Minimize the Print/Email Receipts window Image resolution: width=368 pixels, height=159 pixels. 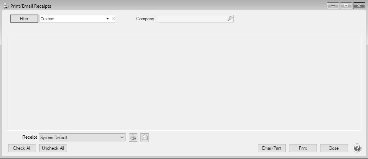point(333,6)
